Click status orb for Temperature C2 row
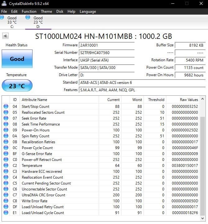This screenshot has height=224, width=208. tap(6, 165)
